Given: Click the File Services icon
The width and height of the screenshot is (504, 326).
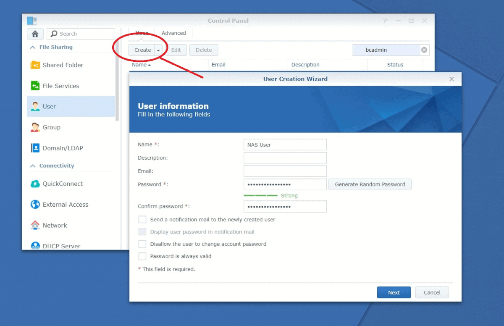Looking at the screenshot, I should point(35,86).
